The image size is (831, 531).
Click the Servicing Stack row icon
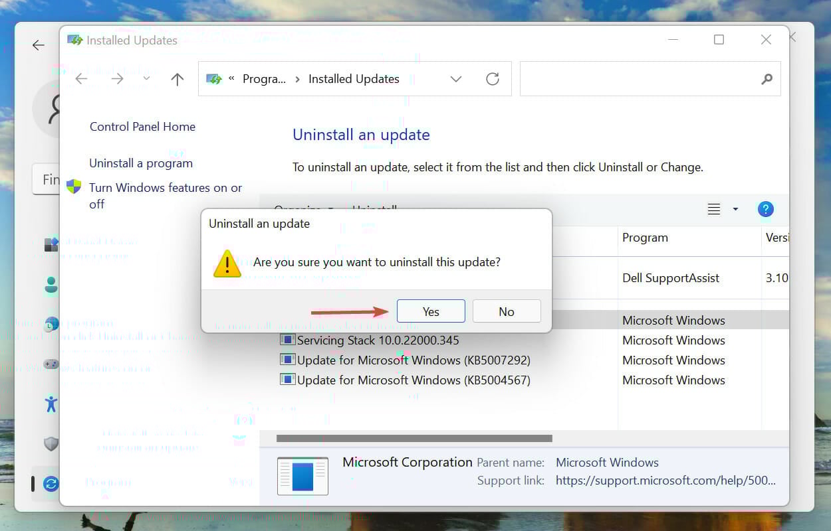[x=287, y=340]
